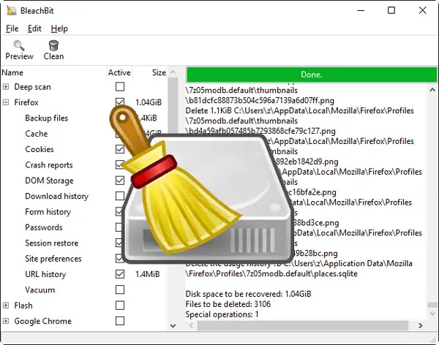Expand the Google Chrome tree node
The height and width of the screenshot is (345, 439).
[6, 321]
